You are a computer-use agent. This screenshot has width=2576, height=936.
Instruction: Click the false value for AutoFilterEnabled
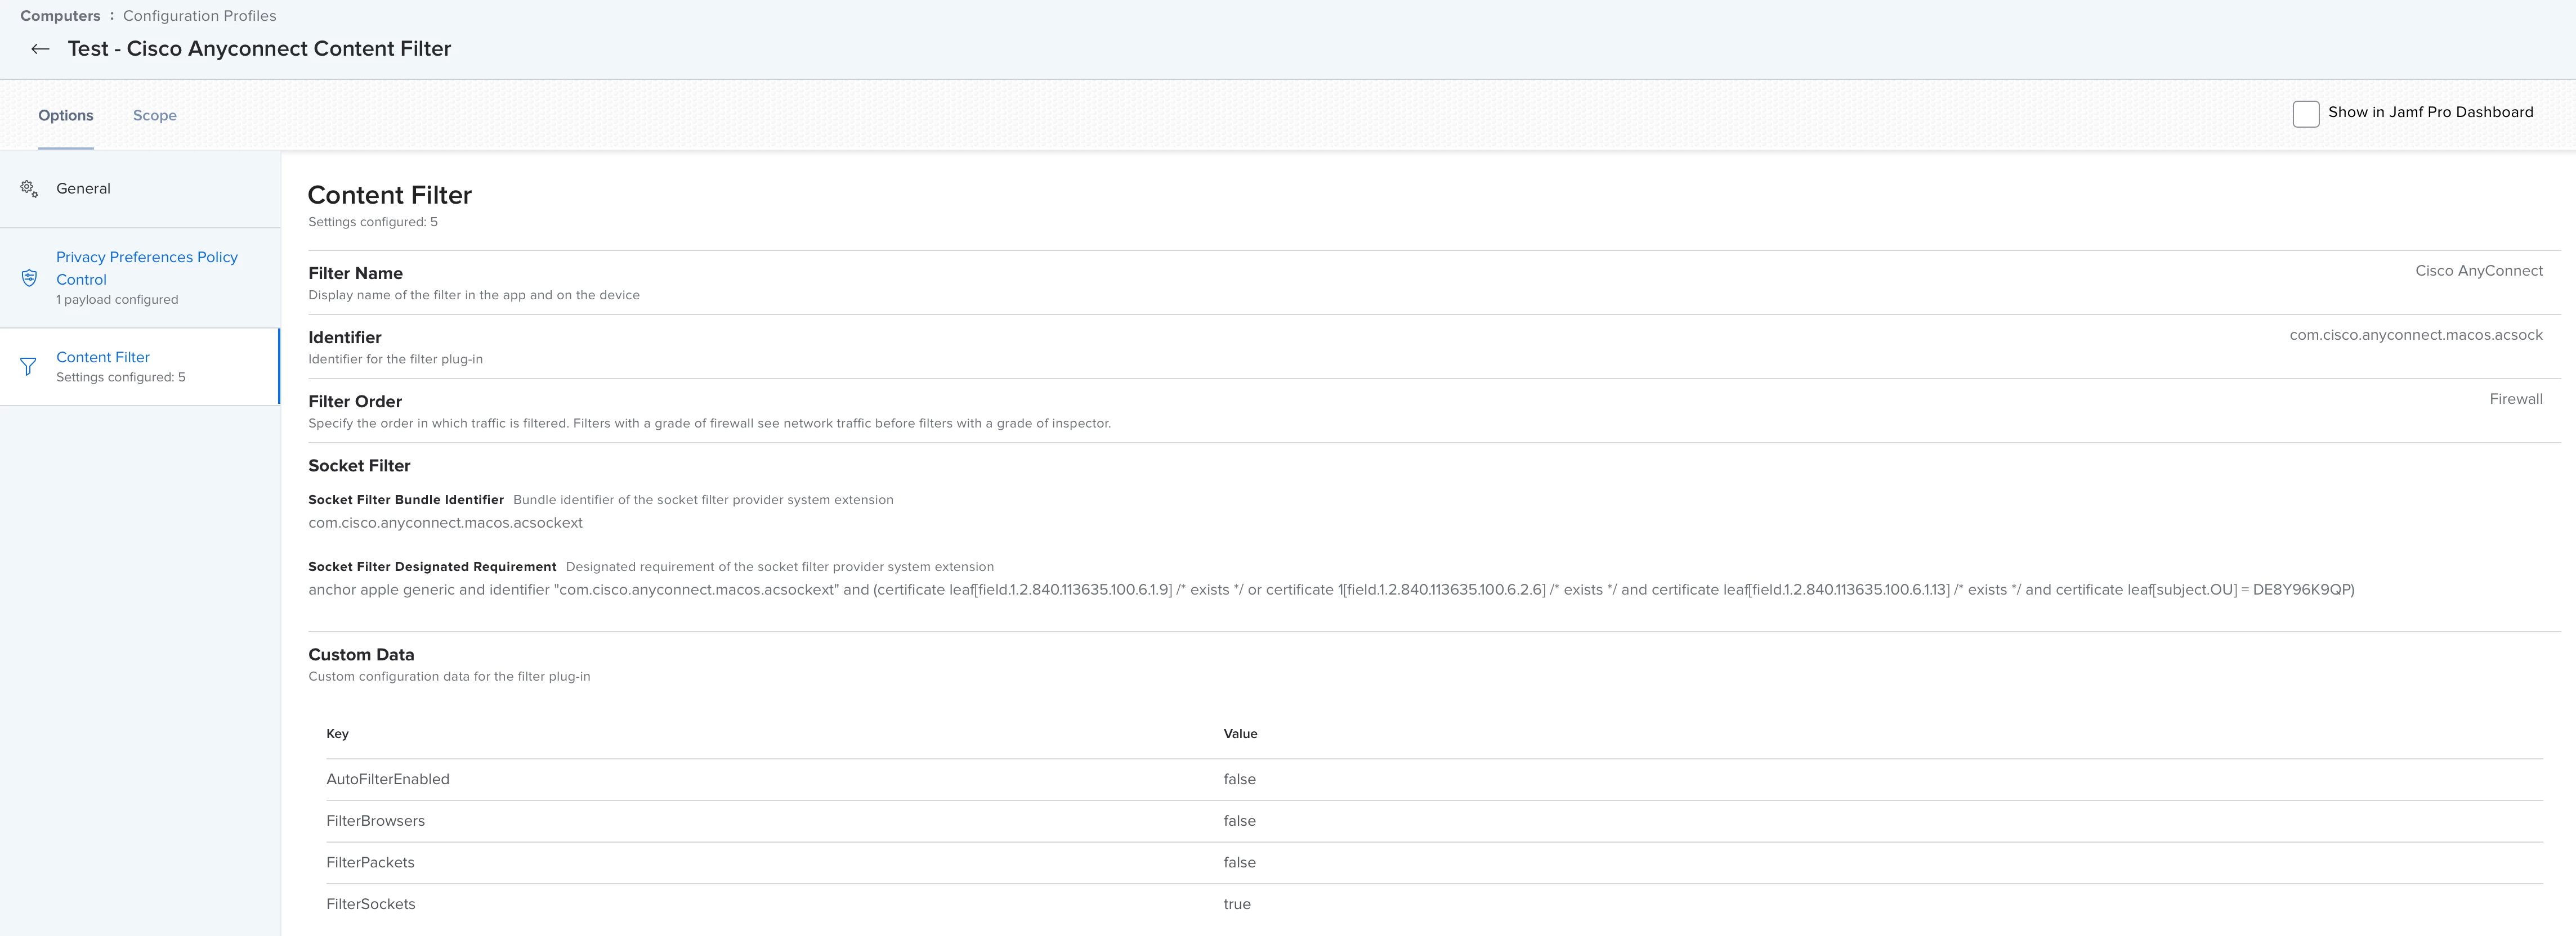(1239, 779)
